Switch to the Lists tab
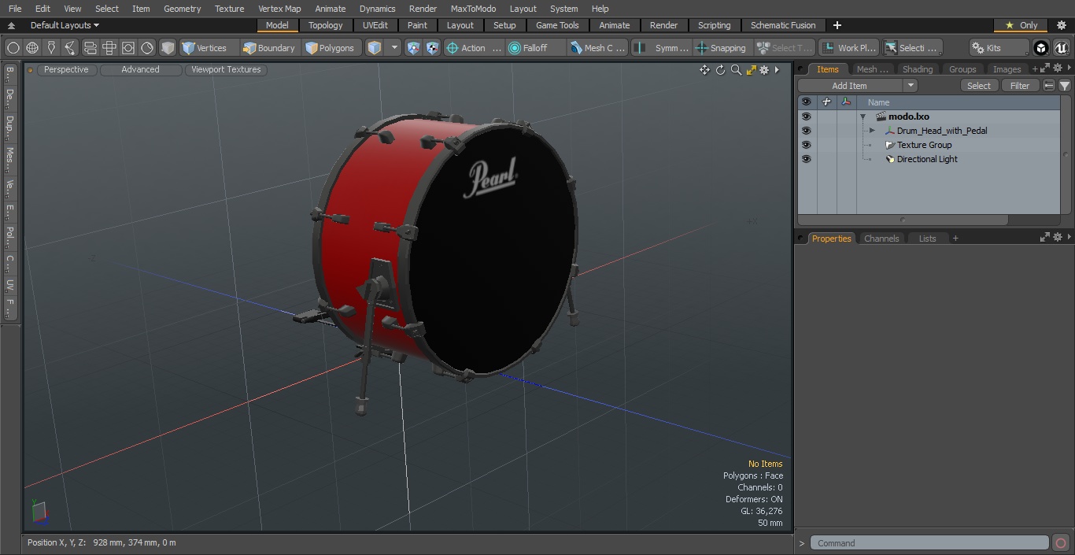Viewport: 1075px width, 555px height. (x=927, y=239)
